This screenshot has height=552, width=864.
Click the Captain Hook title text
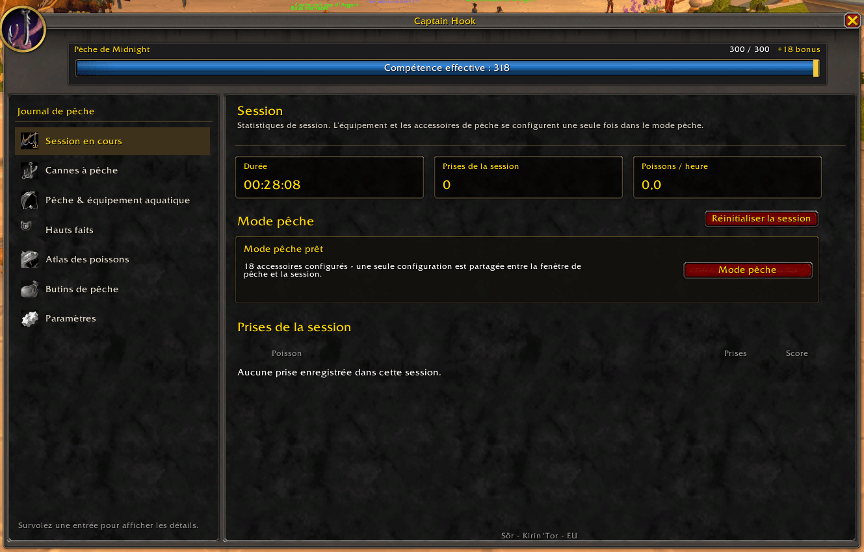pyautogui.click(x=445, y=21)
